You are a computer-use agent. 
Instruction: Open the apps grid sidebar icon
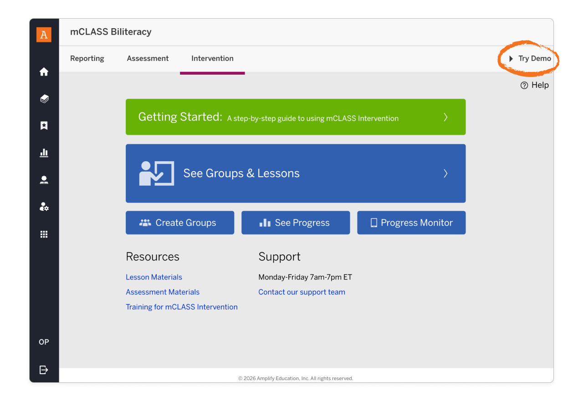pyautogui.click(x=44, y=234)
